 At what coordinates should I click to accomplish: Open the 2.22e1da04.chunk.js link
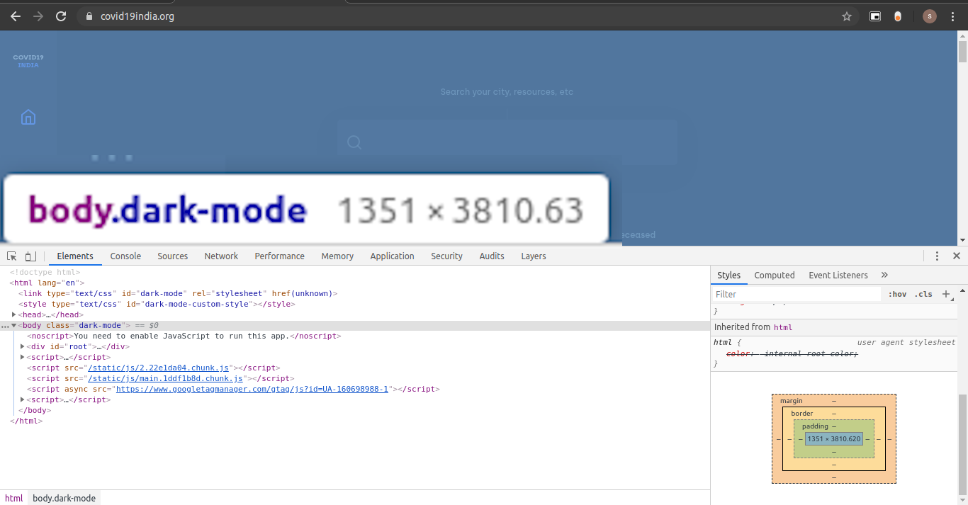coord(159,368)
